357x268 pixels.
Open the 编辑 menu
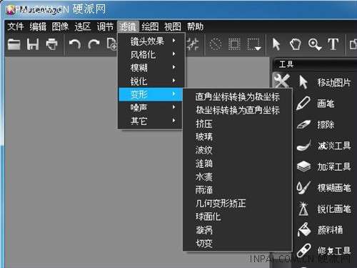(x=38, y=26)
